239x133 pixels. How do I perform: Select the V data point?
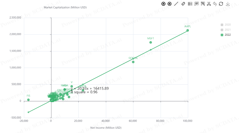[72, 86]
